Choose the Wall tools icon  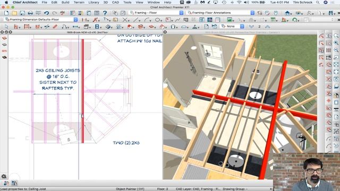(x=16, y=27)
